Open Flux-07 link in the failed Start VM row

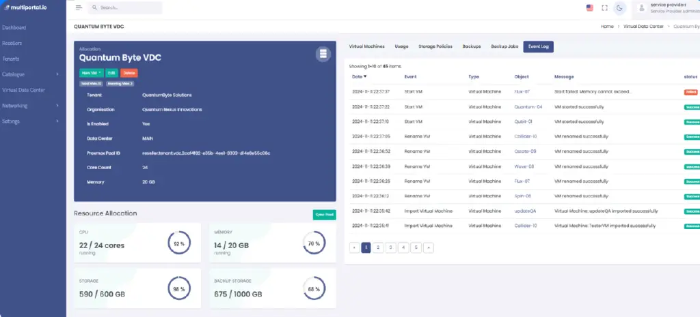point(522,92)
